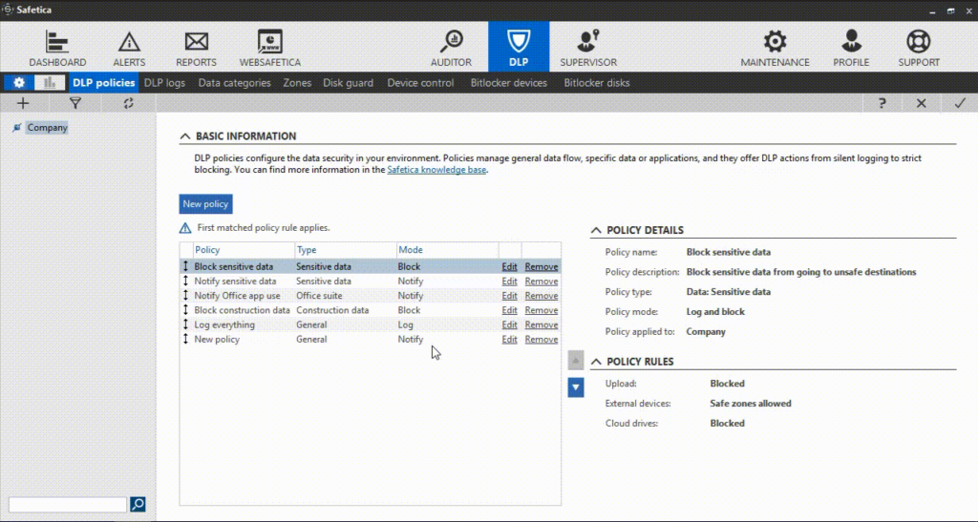
Task: Switch to the Bitlocker devices tab
Action: pyautogui.click(x=508, y=83)
